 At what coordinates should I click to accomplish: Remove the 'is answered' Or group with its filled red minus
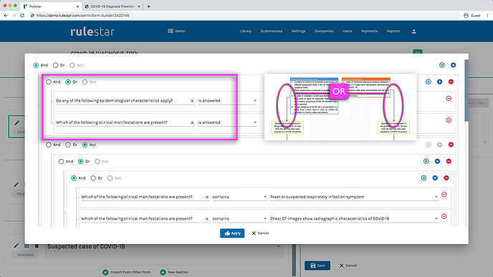pyautogui.click(x=451, y=82)
